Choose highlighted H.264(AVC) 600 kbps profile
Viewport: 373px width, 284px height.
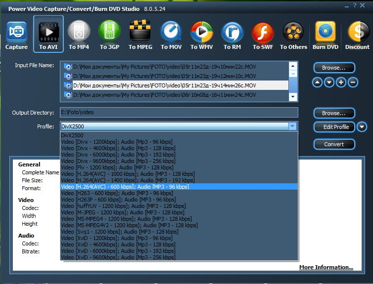pyautogui.click(x=179, y=187)
